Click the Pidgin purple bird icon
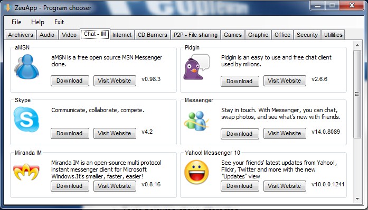Screen dimensions: 368x210 (196, 67)
